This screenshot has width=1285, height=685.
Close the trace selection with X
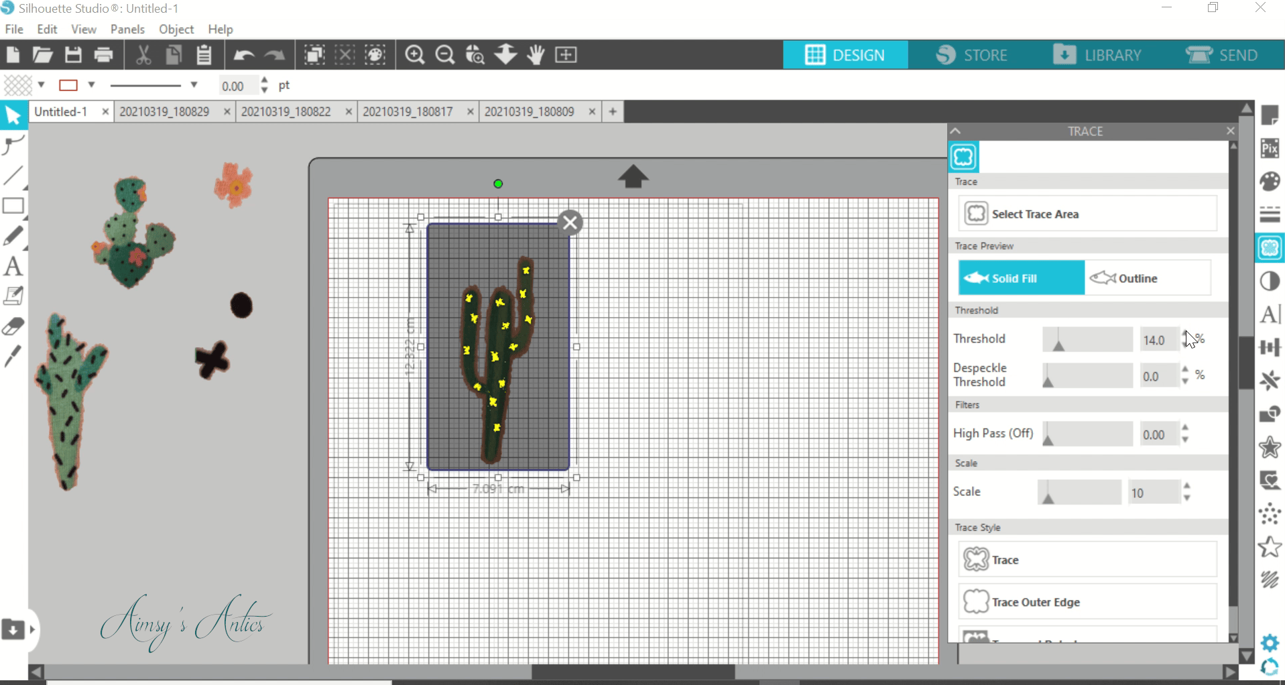point(570,223)
